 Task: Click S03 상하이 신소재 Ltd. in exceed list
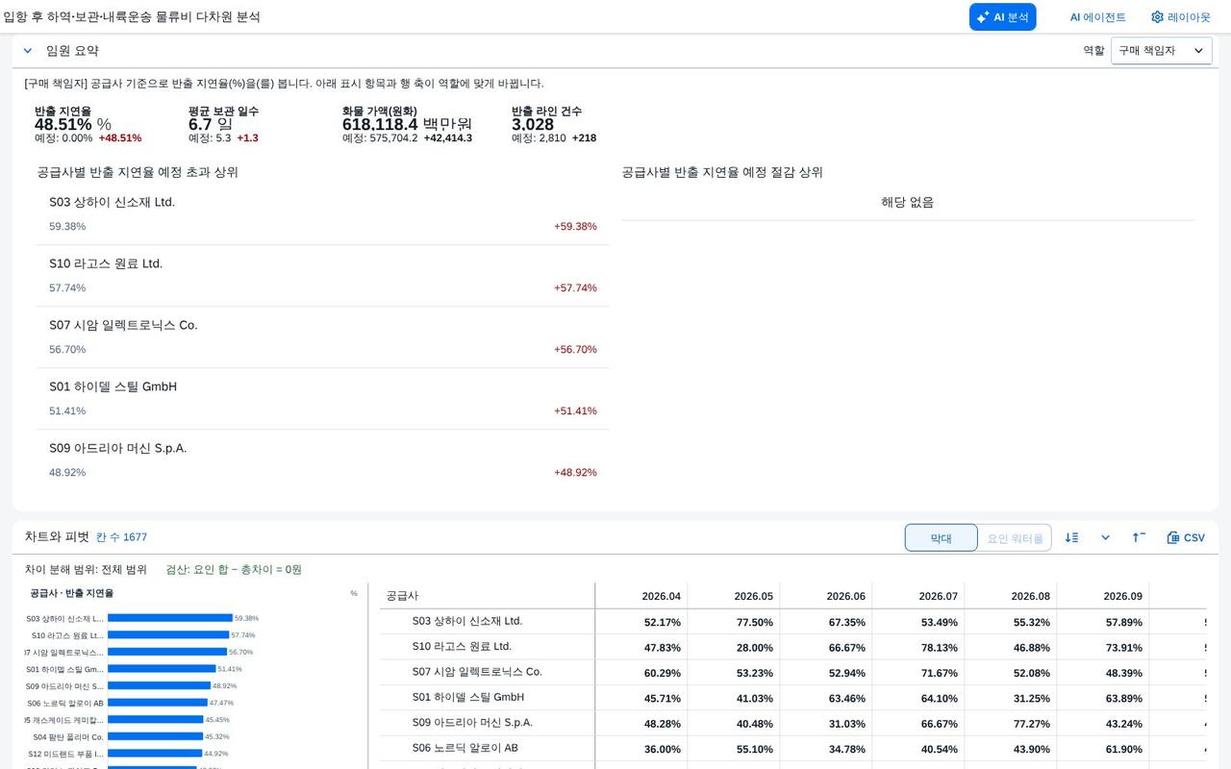pos(322,214)
